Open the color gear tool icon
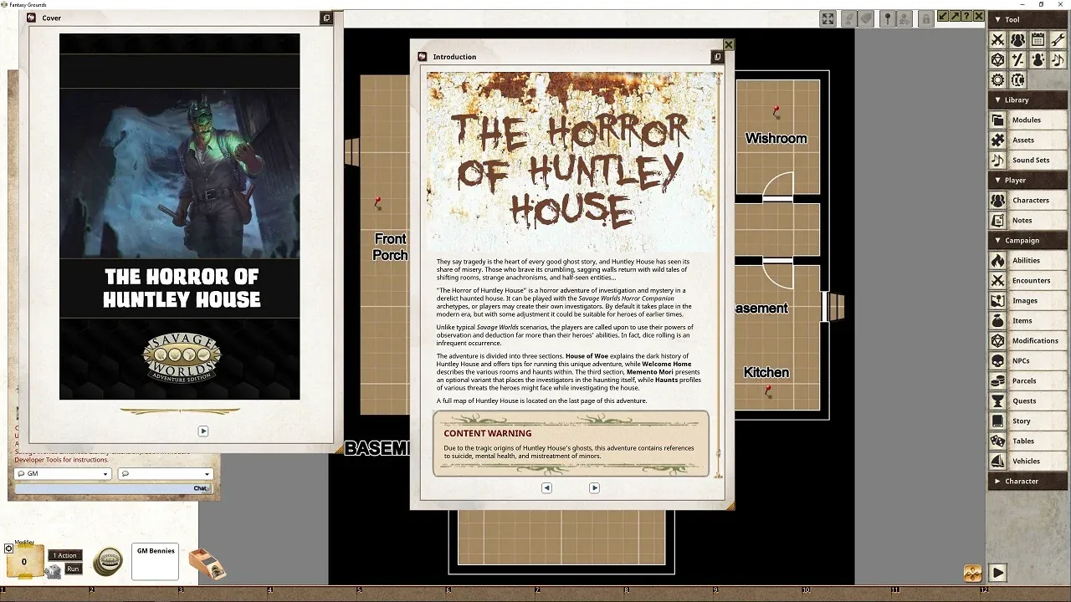 tap(1017, 79)
